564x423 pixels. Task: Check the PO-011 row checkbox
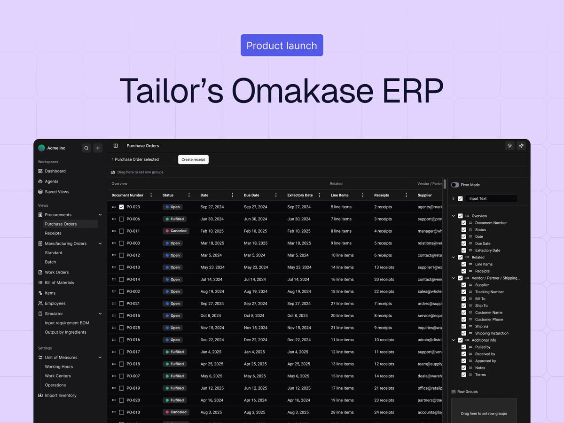121,231
